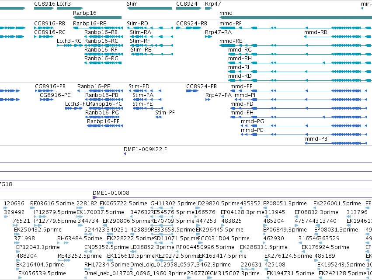Click the Ranbp16-PE protein label

pos(94,86)
